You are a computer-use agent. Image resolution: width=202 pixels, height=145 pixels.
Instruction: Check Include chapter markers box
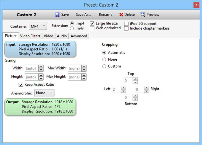[x=126, y=29]
